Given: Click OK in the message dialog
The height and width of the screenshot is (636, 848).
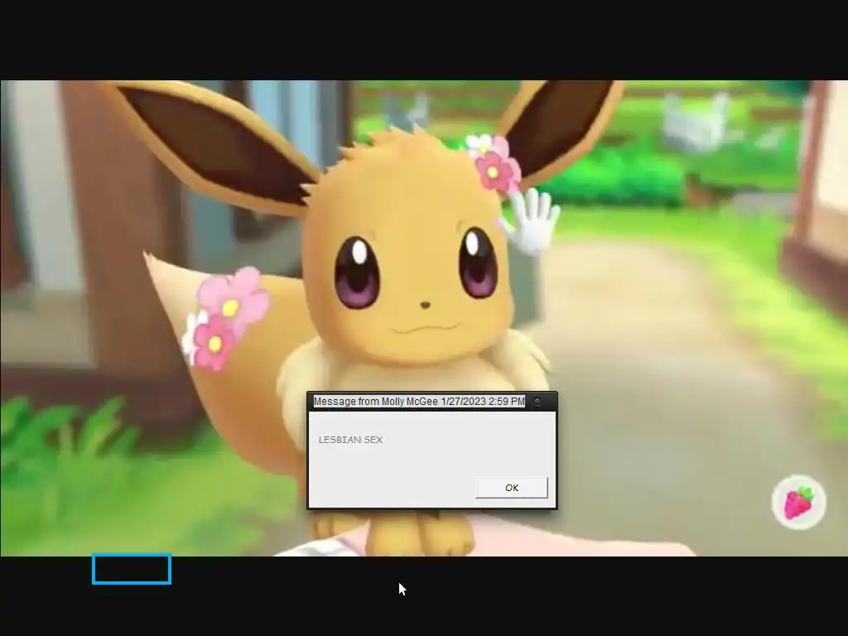Looking at the screenshot, I should point(512,487).
